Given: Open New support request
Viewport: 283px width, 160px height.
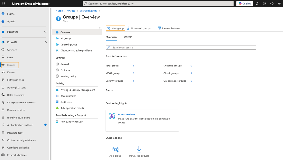Looking at the screenshot, I should coord(72,122).
